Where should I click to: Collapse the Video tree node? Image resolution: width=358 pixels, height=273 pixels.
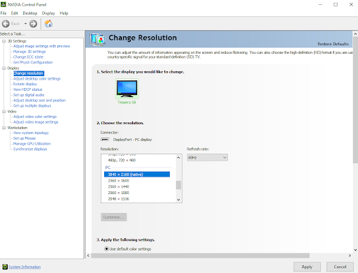pyautogui.click(x=4, y=112)
